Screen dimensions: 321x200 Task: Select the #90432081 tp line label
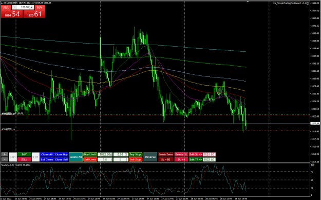pyautogui.click(x=8, y=129)
